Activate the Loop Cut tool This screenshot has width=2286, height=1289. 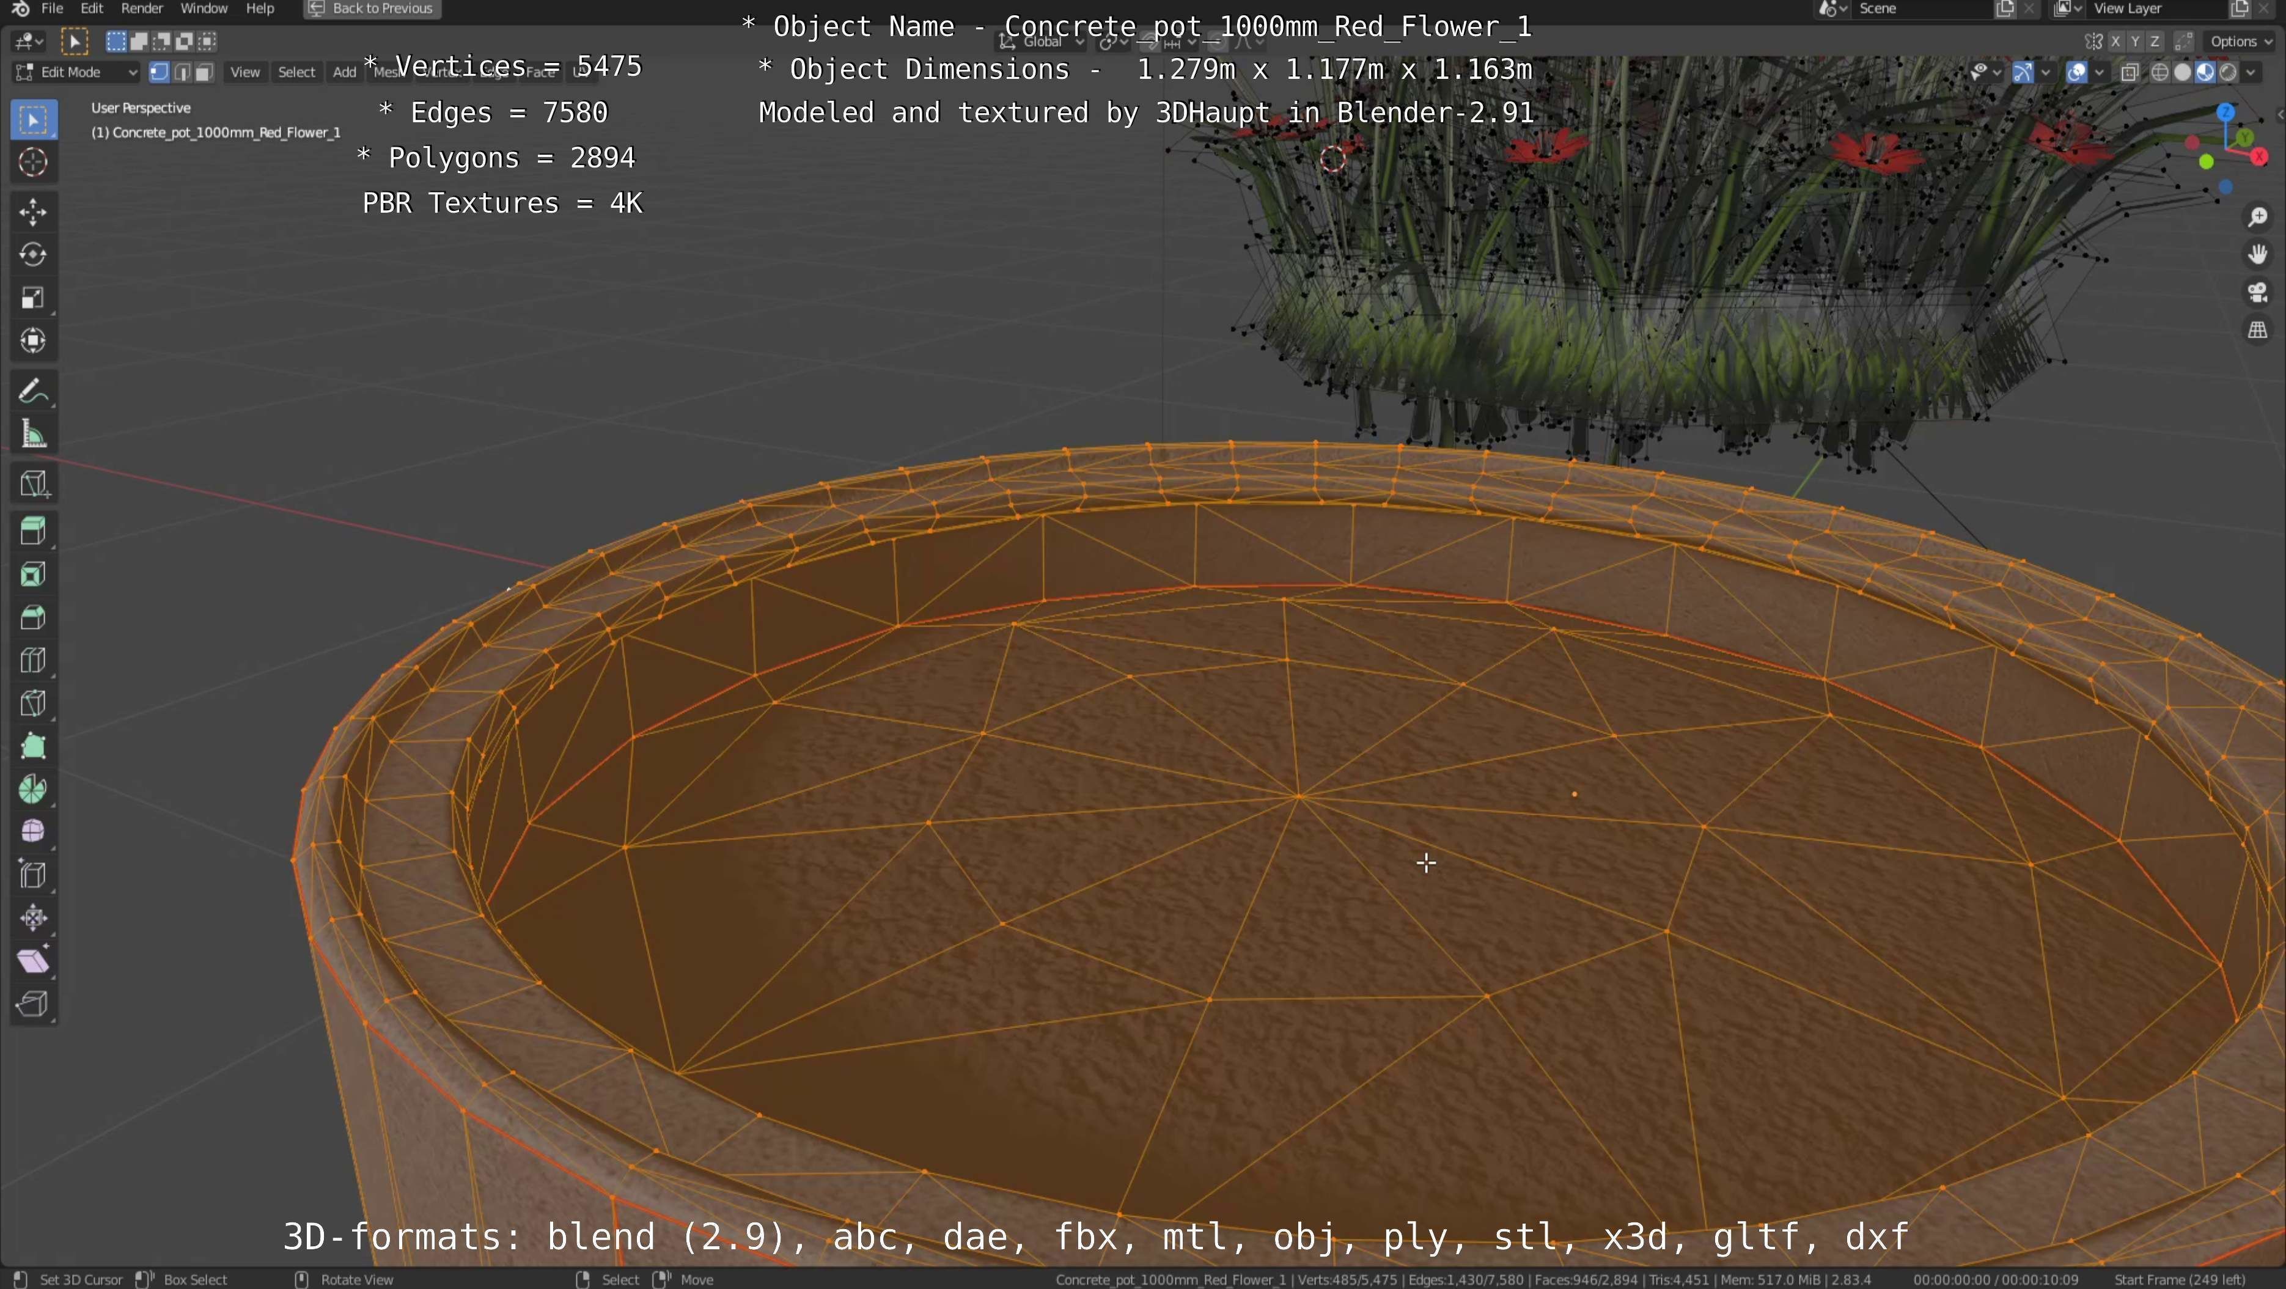point(34,660)
